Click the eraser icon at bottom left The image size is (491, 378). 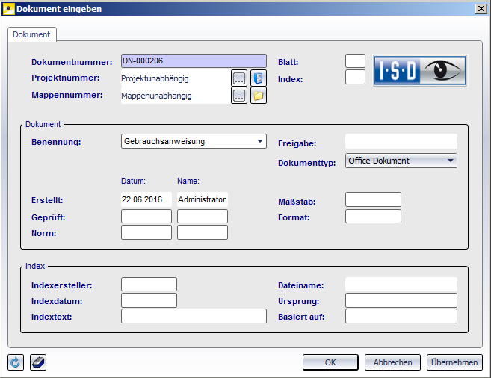tap(40, 362)
